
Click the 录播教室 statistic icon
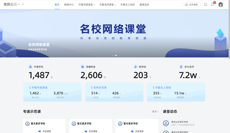click(x=82, y=67)
